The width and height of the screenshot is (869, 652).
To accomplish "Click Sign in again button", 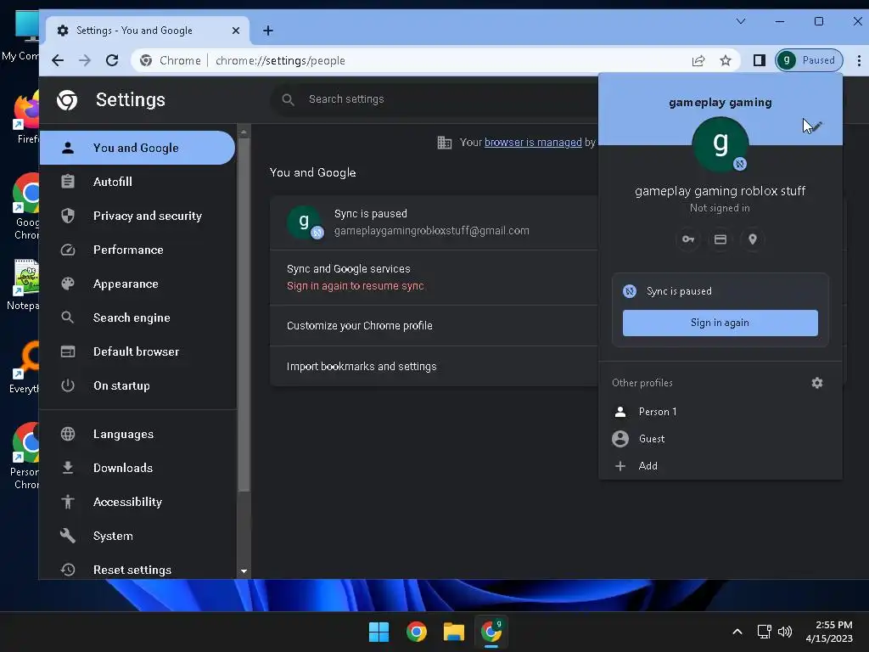I will [x=720, y=323].
